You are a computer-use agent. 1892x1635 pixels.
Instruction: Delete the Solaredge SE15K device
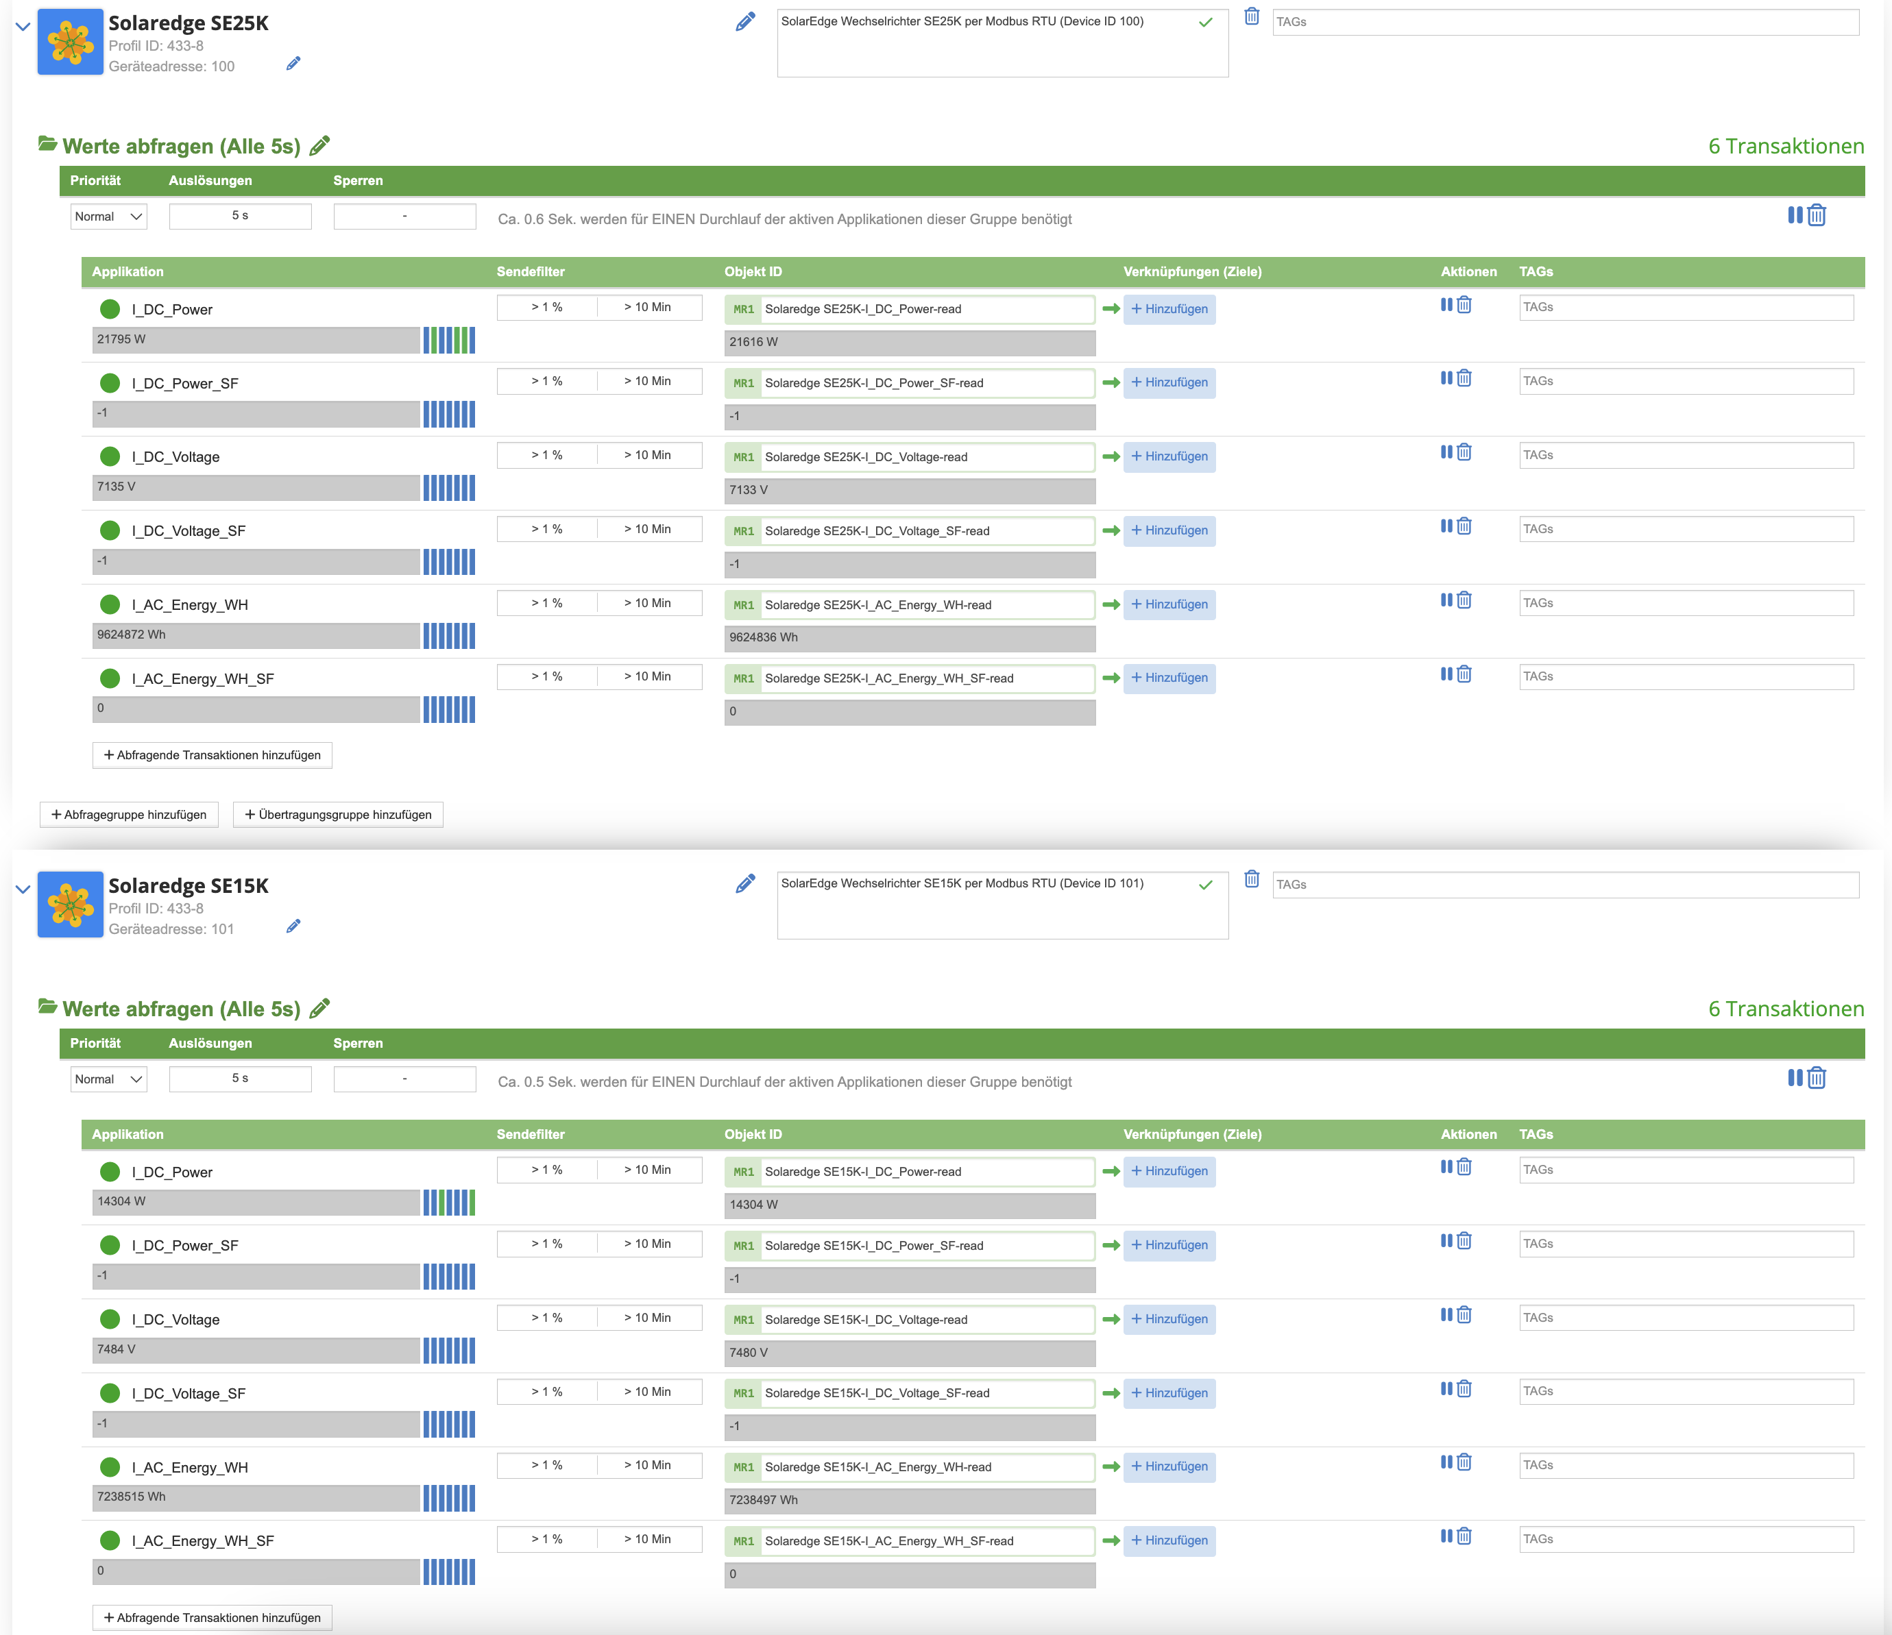tap(1252, 879)
